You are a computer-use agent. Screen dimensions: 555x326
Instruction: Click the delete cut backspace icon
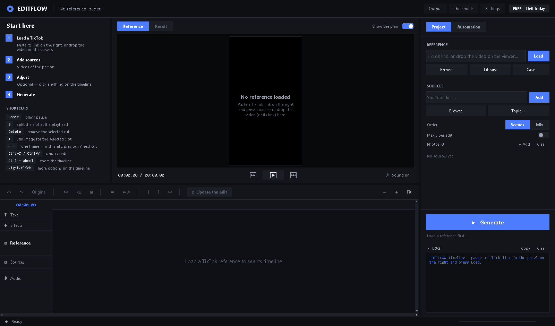[x=79, y=192]
